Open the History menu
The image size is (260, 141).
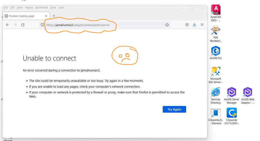tap(29, 8)
